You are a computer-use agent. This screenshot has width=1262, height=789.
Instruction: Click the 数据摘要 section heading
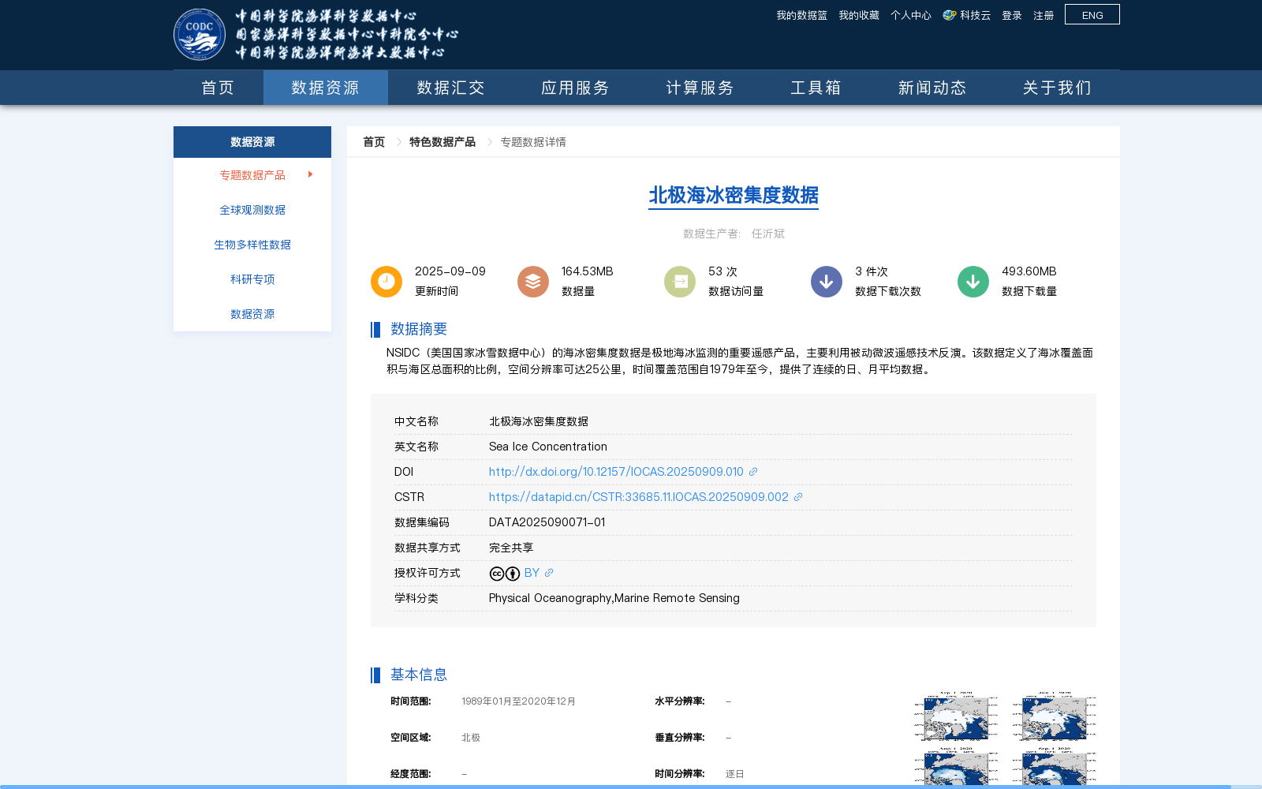point(419,329)
